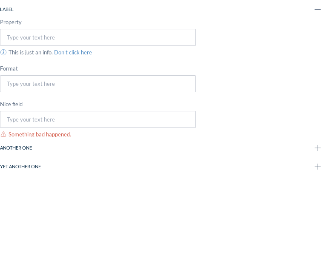Collapse the LABEL section minus icon
Image resolution: width=327 pixels, height=255 pixels.
pyautogui.click(x=318, y=9)
